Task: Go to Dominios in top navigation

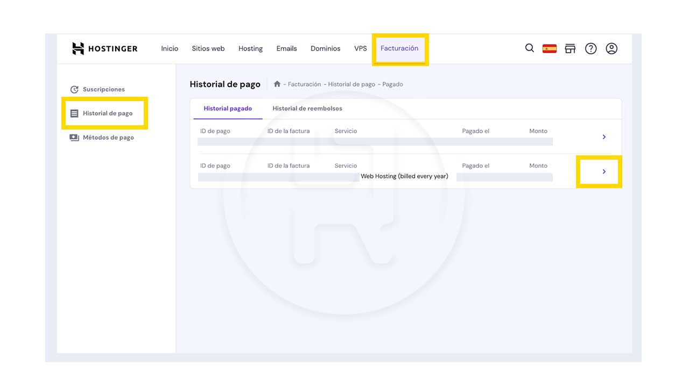Action: pyautogui.click(x=325, y=48)
